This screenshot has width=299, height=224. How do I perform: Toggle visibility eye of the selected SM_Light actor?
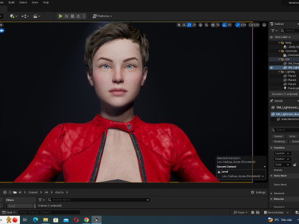(271, 68)
